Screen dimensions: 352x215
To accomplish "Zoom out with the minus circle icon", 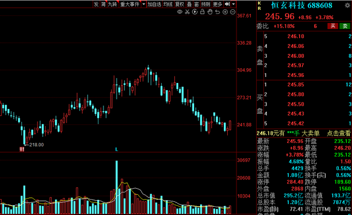I will (x=233, y=12).
